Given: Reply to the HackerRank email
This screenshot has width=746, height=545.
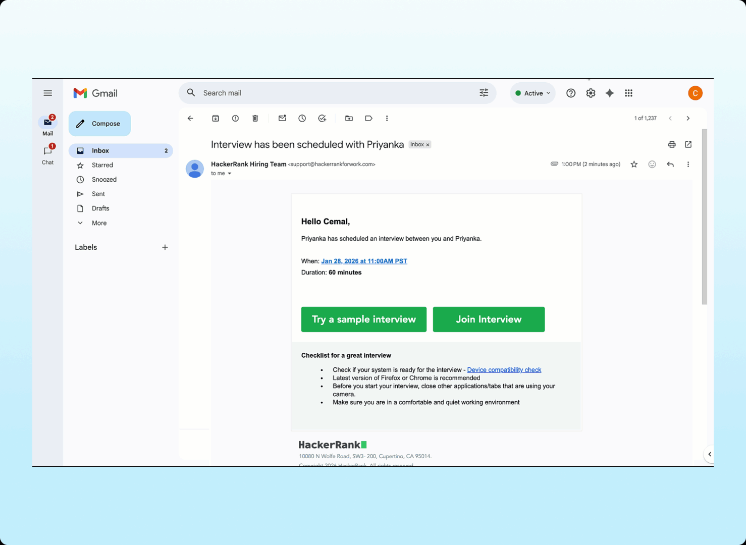Looking at the screenshot, I should pos(670,164).
